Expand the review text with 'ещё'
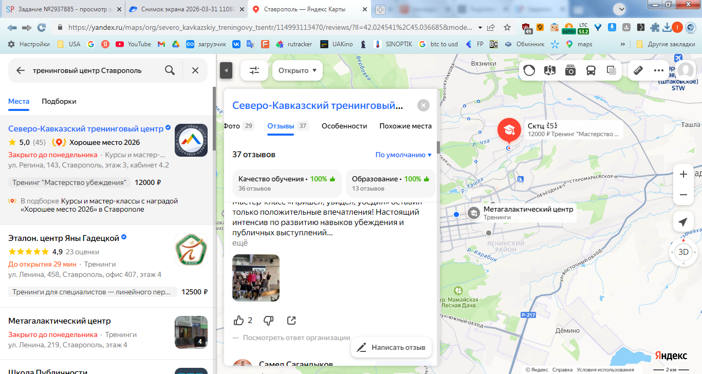Image resolution: width=702 pixels, height=374 pixels. pyautogui.click(x=240, y=243)
